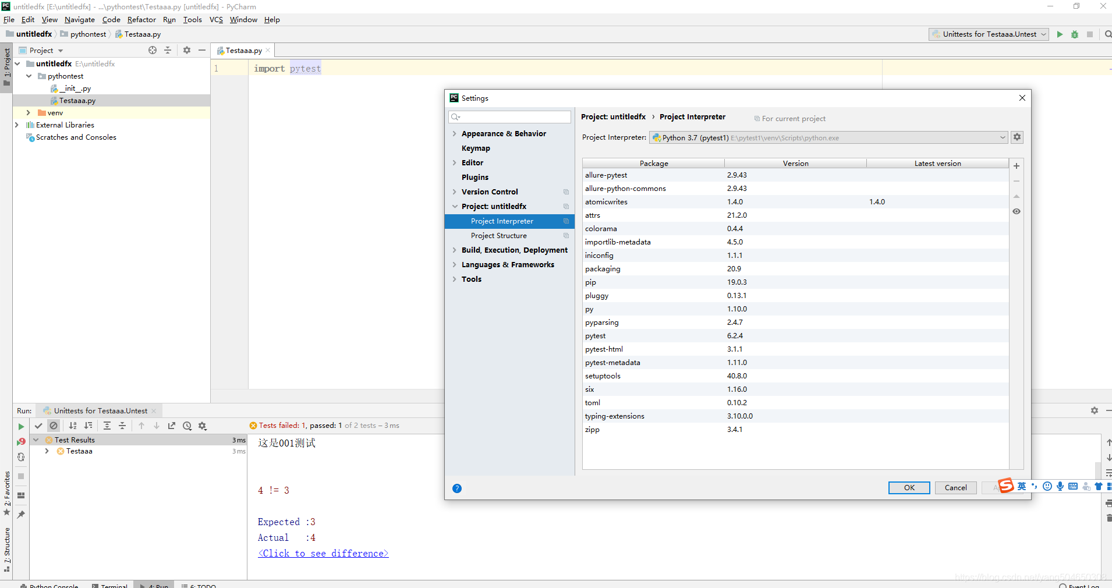
Task: Expand Testaaa test result node
Action: click(x=47, y=451)
